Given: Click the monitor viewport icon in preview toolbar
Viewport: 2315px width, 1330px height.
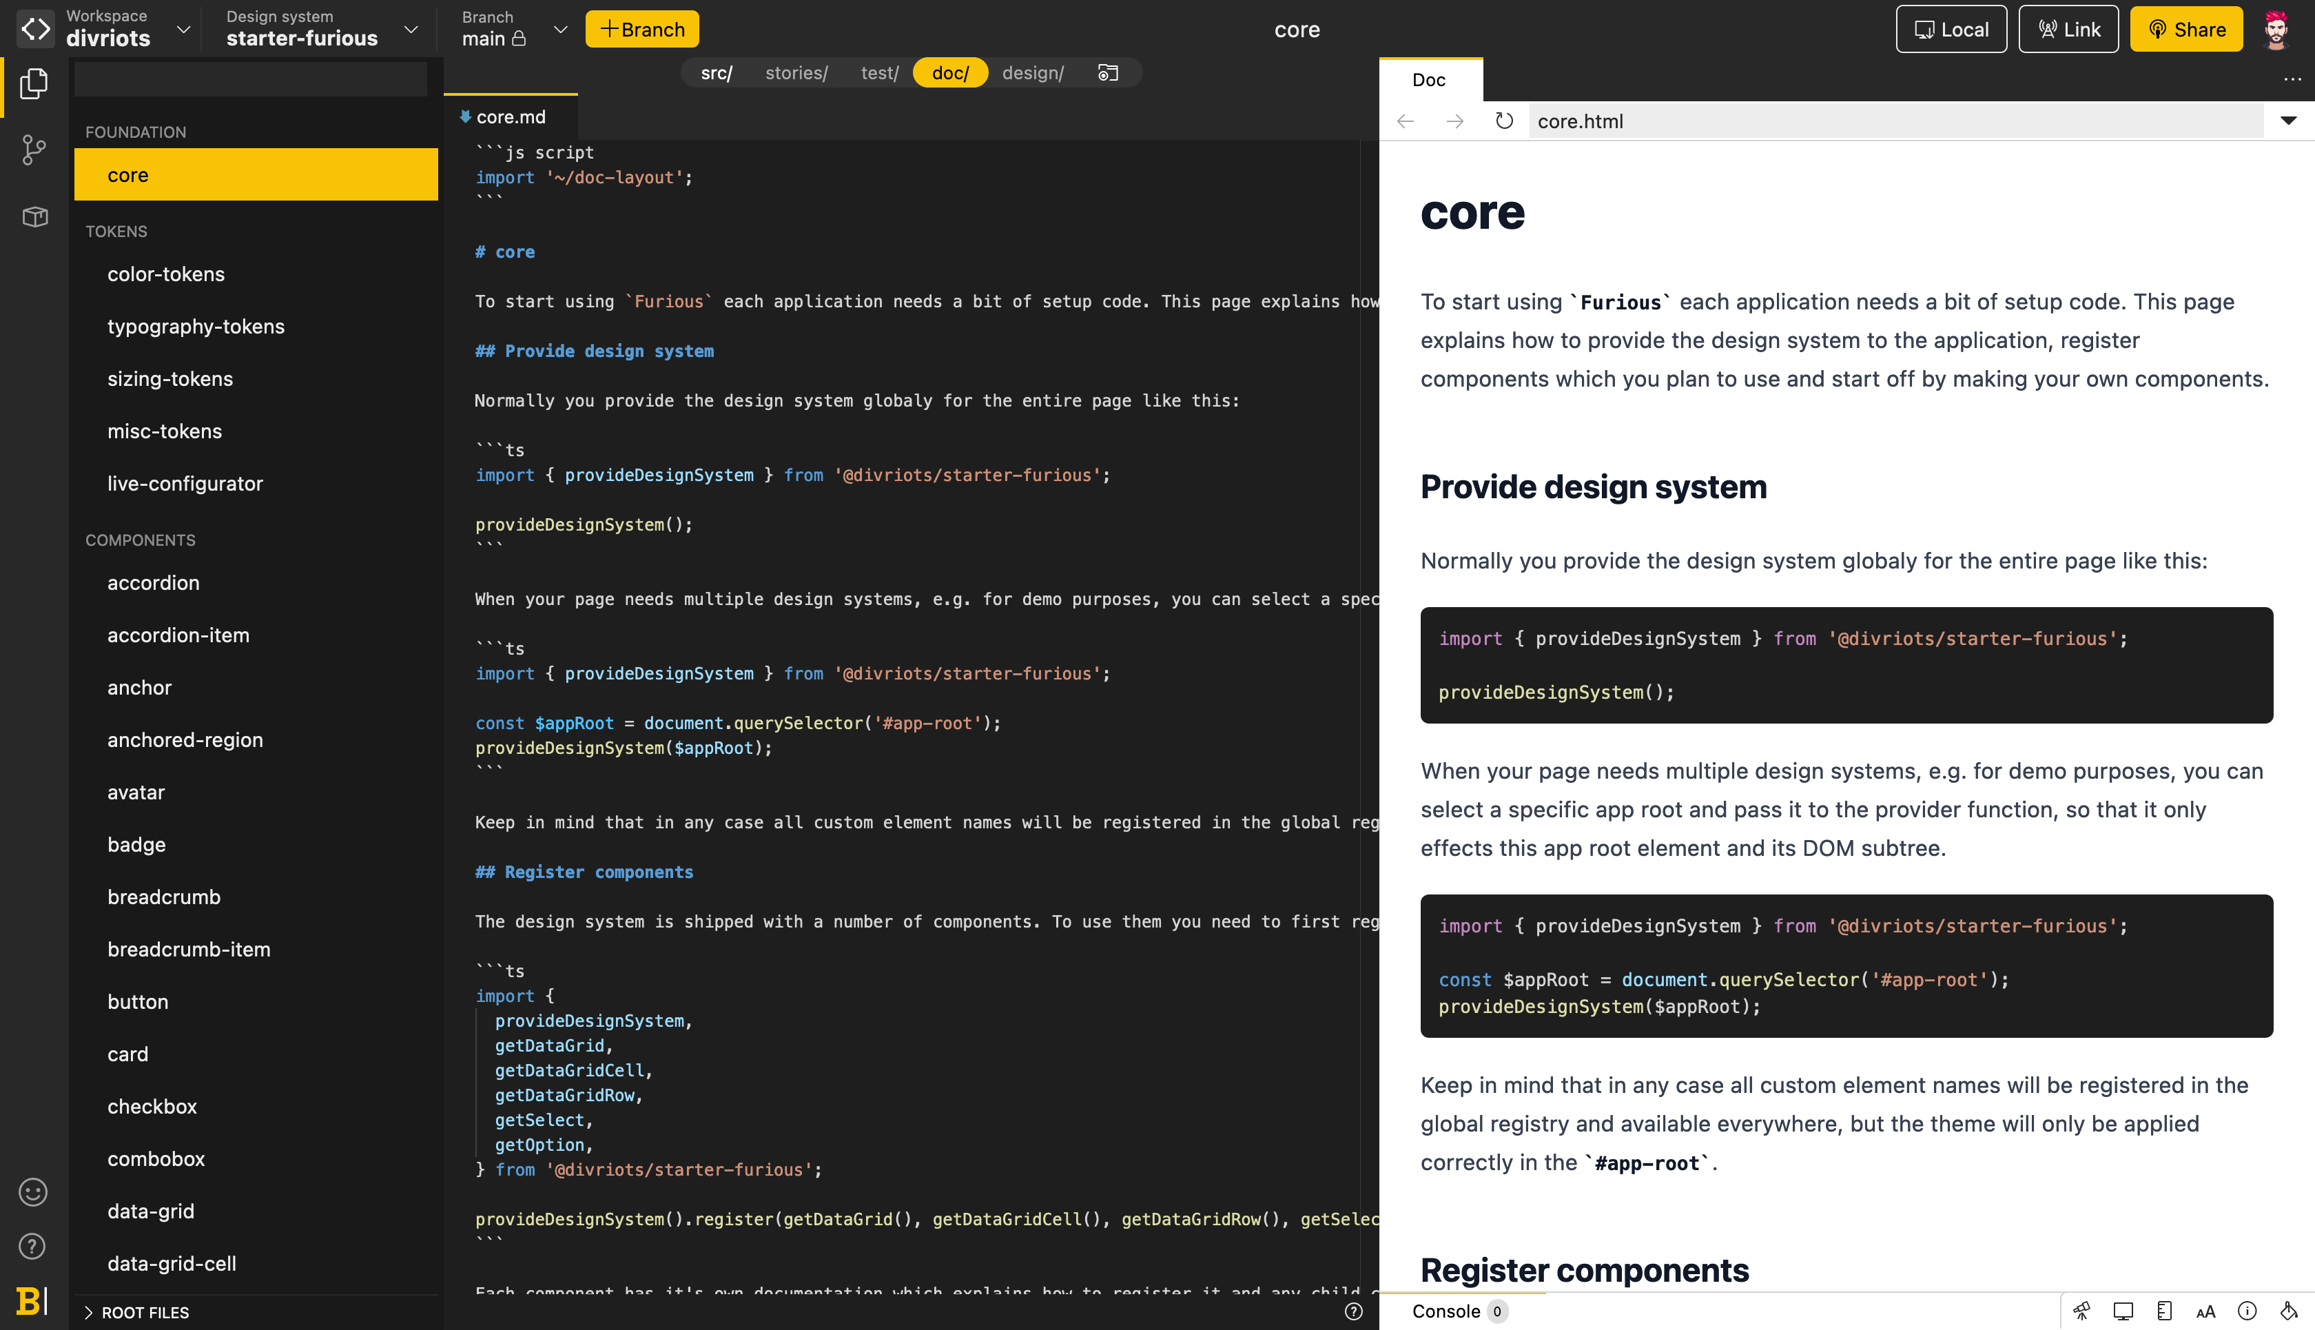Looking at the screenshot, I should 2123,1311.
